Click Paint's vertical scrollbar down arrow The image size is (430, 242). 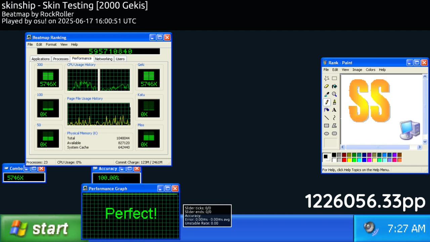point(425,142)
